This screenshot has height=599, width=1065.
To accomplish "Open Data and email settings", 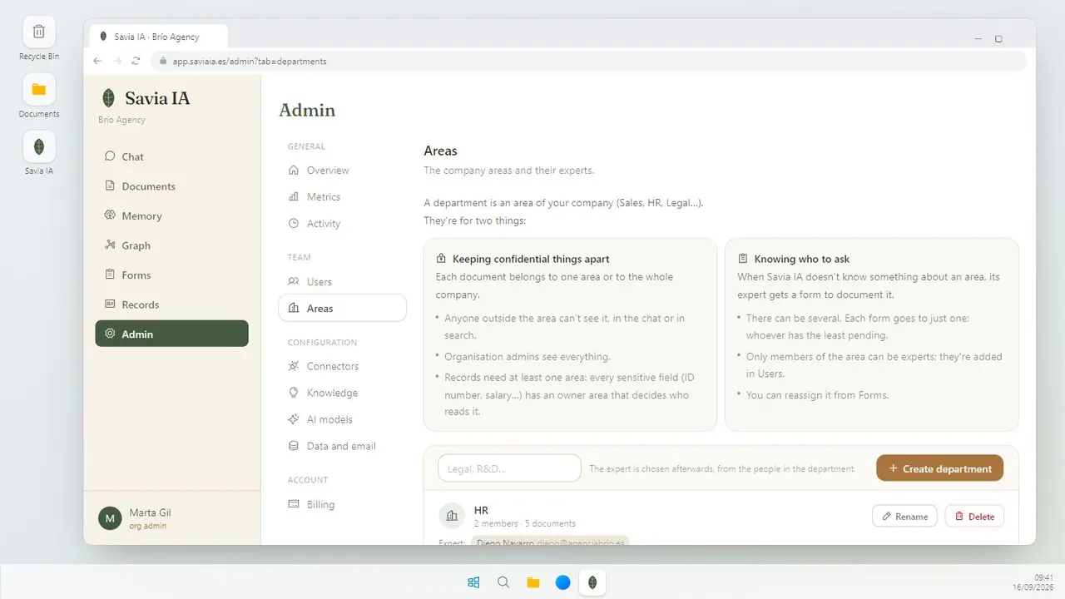I will [x=342, y=446].
